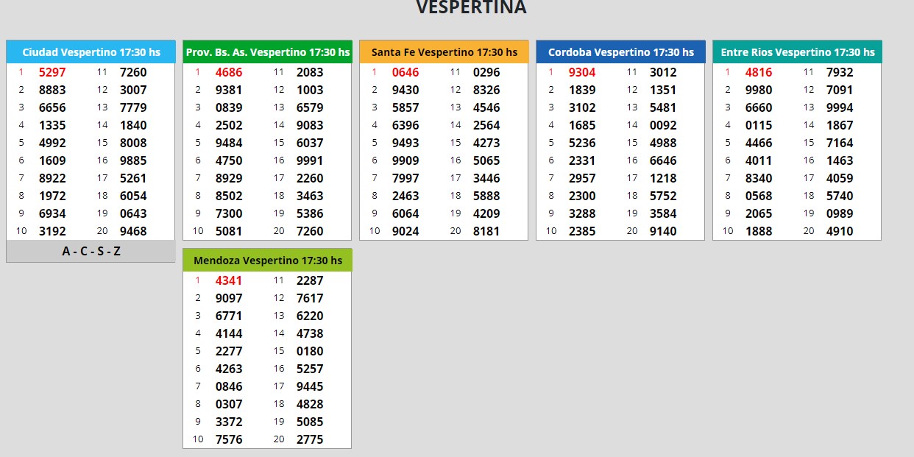
Task: Select Cordoba position 10 number 2385
Action: pyautogui.click(x=582, y=231)
